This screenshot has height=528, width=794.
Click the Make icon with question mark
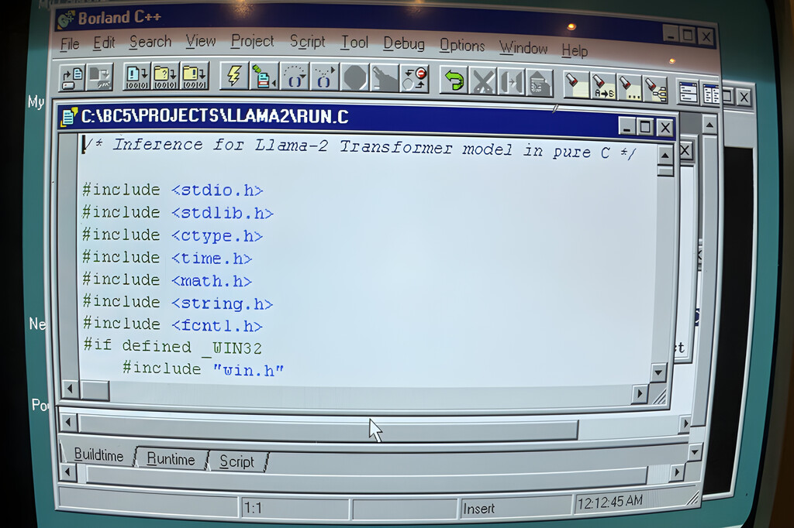pos(165,75)
